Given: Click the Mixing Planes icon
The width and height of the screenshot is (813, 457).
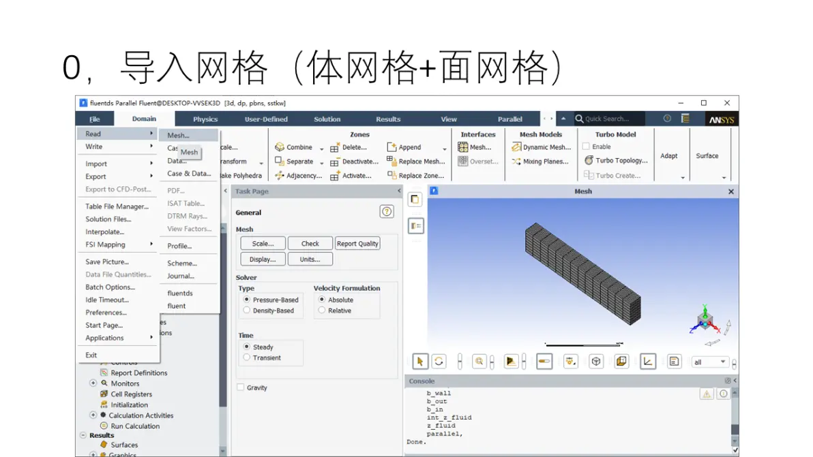Looking at the screenshot, I should tap(516, 161).
